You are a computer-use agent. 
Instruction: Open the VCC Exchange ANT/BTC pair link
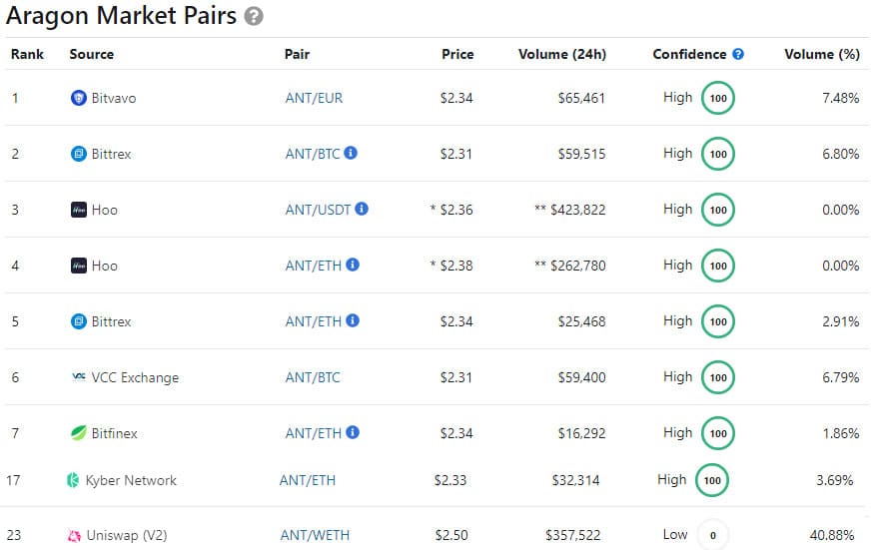(x=313, y=377)
